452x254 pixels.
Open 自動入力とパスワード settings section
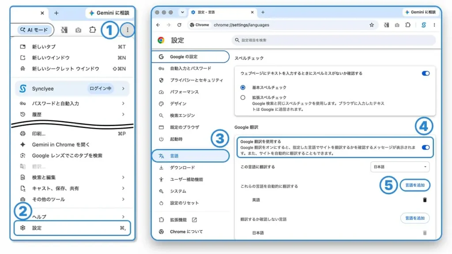[x=190, y=68]
